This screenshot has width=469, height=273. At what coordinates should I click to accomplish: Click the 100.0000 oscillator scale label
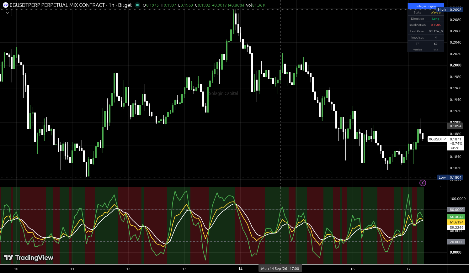coord(457,199)
